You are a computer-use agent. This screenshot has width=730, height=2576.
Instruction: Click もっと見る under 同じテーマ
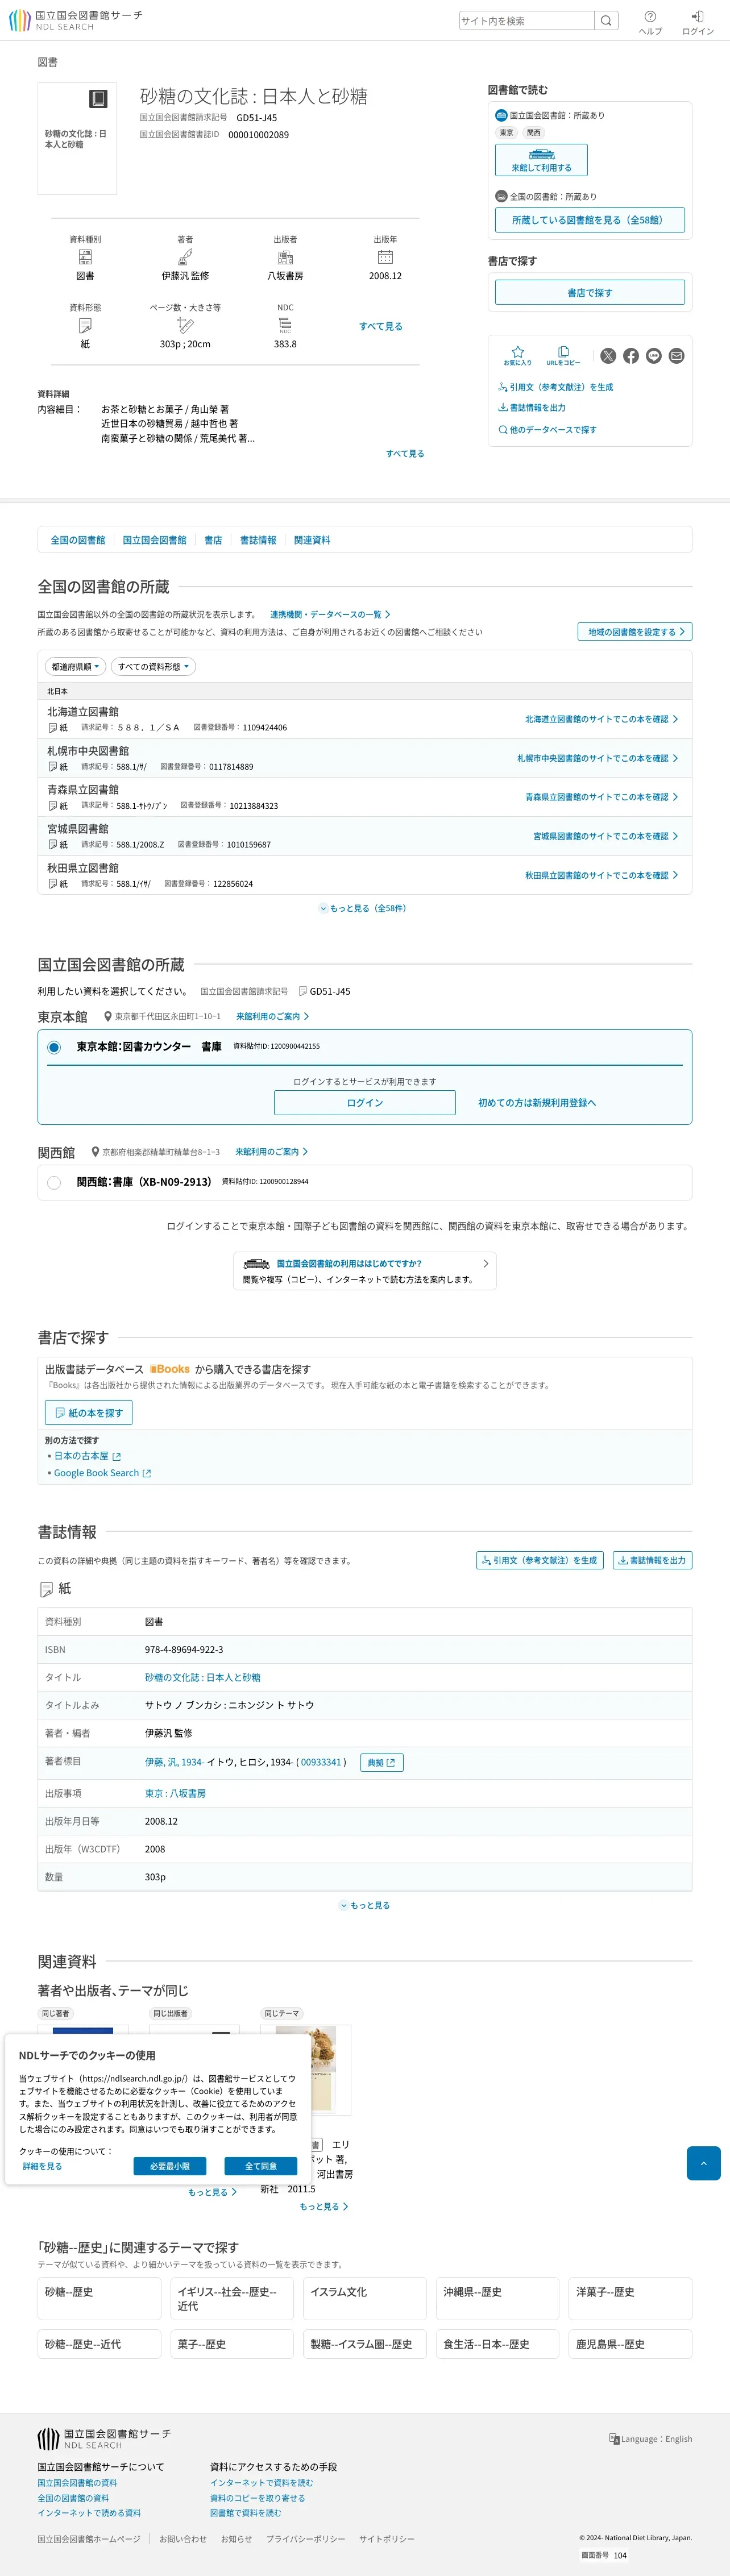click(324, 2206)
